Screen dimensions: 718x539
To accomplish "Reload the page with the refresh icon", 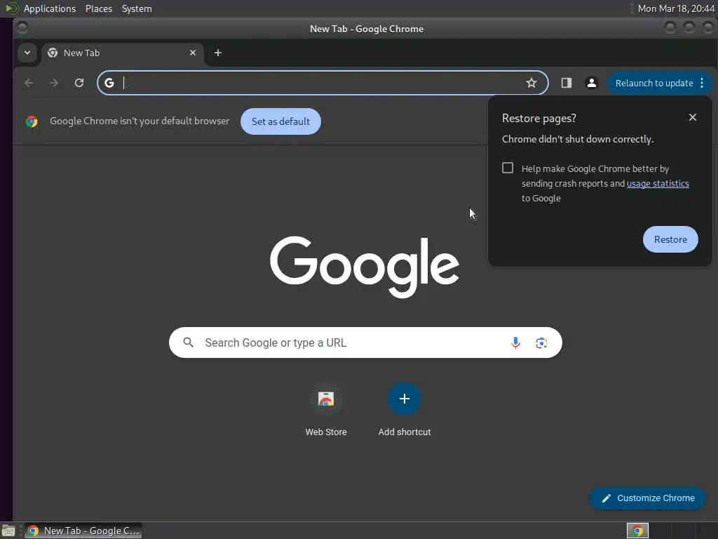I will [79, 83].
